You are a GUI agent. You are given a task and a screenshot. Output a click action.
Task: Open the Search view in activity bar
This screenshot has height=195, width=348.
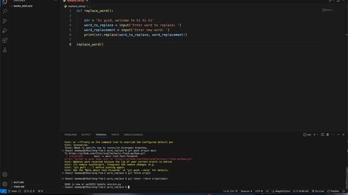[x=5, y=11]
